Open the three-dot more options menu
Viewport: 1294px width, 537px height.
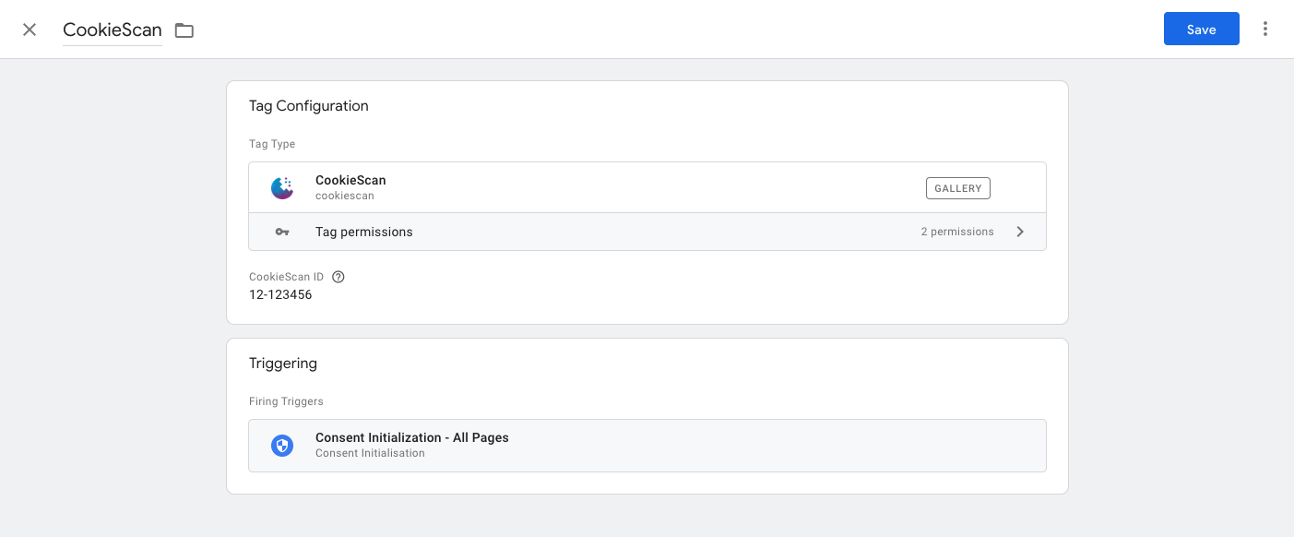coord(1265,30)
